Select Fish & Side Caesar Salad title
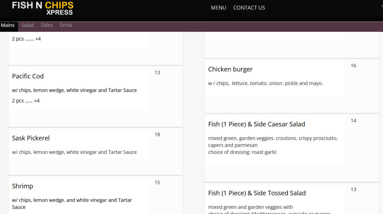383x214 pixels. click(x=256, y=124)
